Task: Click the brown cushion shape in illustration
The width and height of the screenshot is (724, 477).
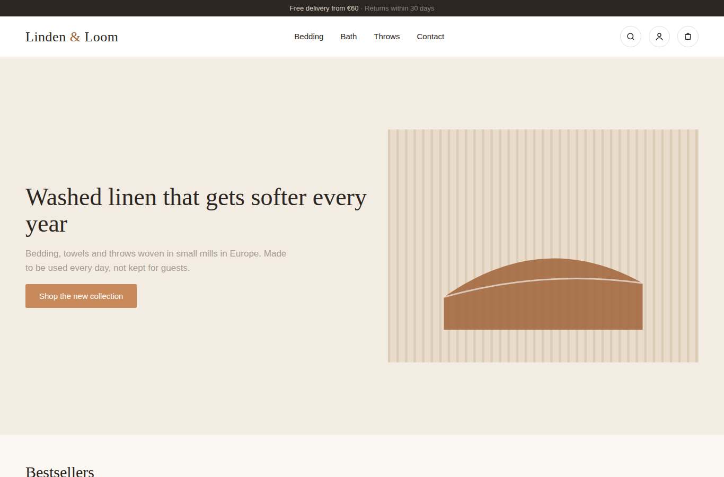Action: [x=543, y=302]
